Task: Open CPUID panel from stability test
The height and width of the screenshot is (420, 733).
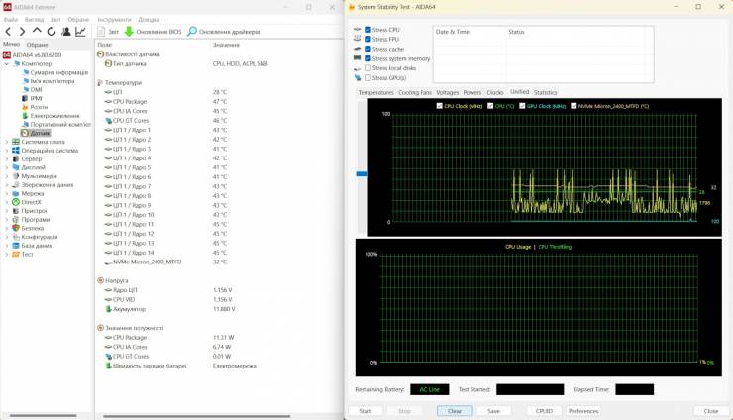Action: [x=544, y=411]
